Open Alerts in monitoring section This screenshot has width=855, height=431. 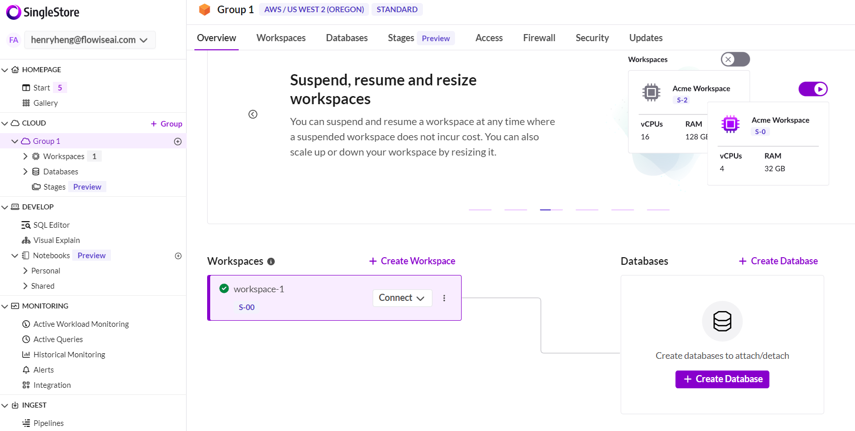point(43,370)
